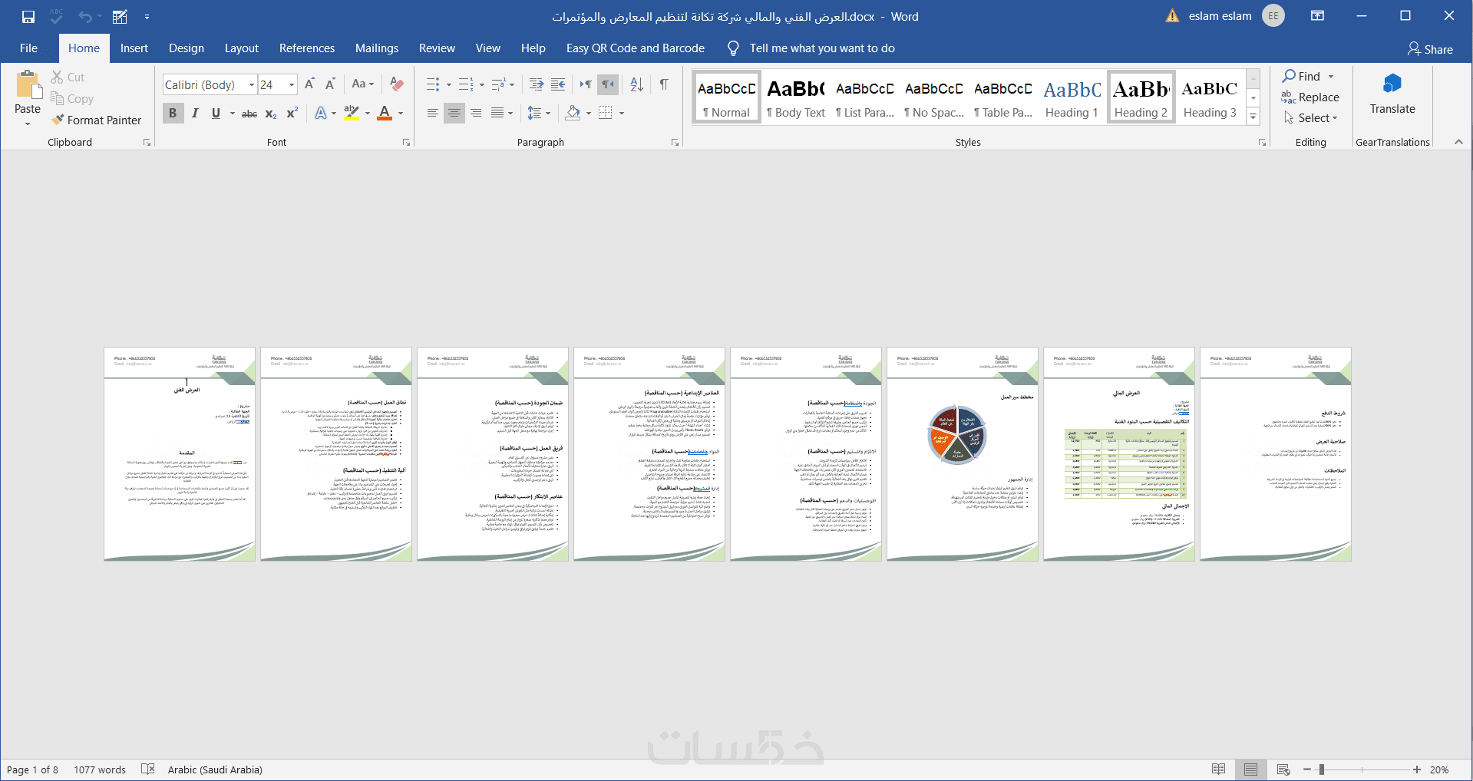Align the paragraph to the right
The height and width of the screenshot is (781, 1473).
(476, 114)
